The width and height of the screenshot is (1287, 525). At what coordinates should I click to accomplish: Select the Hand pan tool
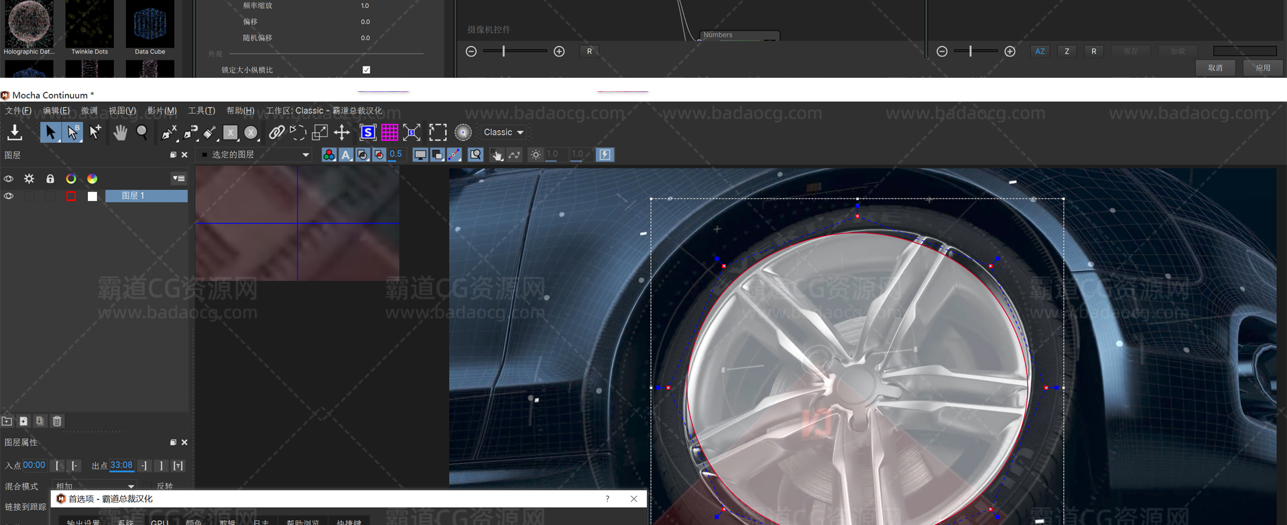[x=120, y=133]
